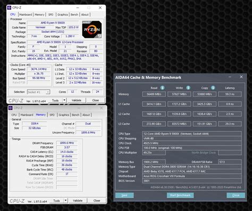The image size is (252, 211).
Task: Click Close button in lower CPU-Z window
Action: pos(97,200)
